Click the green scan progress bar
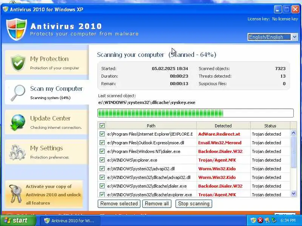The image size is (302, 226). tap(196, 113)
